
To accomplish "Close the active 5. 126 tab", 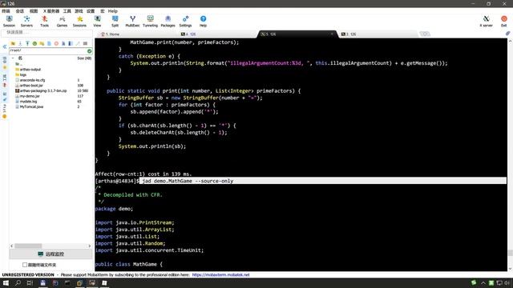I will 332,34.
